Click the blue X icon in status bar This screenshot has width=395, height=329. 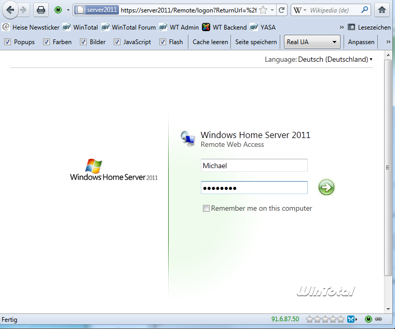pyautogui.click(x=351, y=320)
